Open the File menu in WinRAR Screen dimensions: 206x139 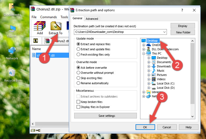34,17
